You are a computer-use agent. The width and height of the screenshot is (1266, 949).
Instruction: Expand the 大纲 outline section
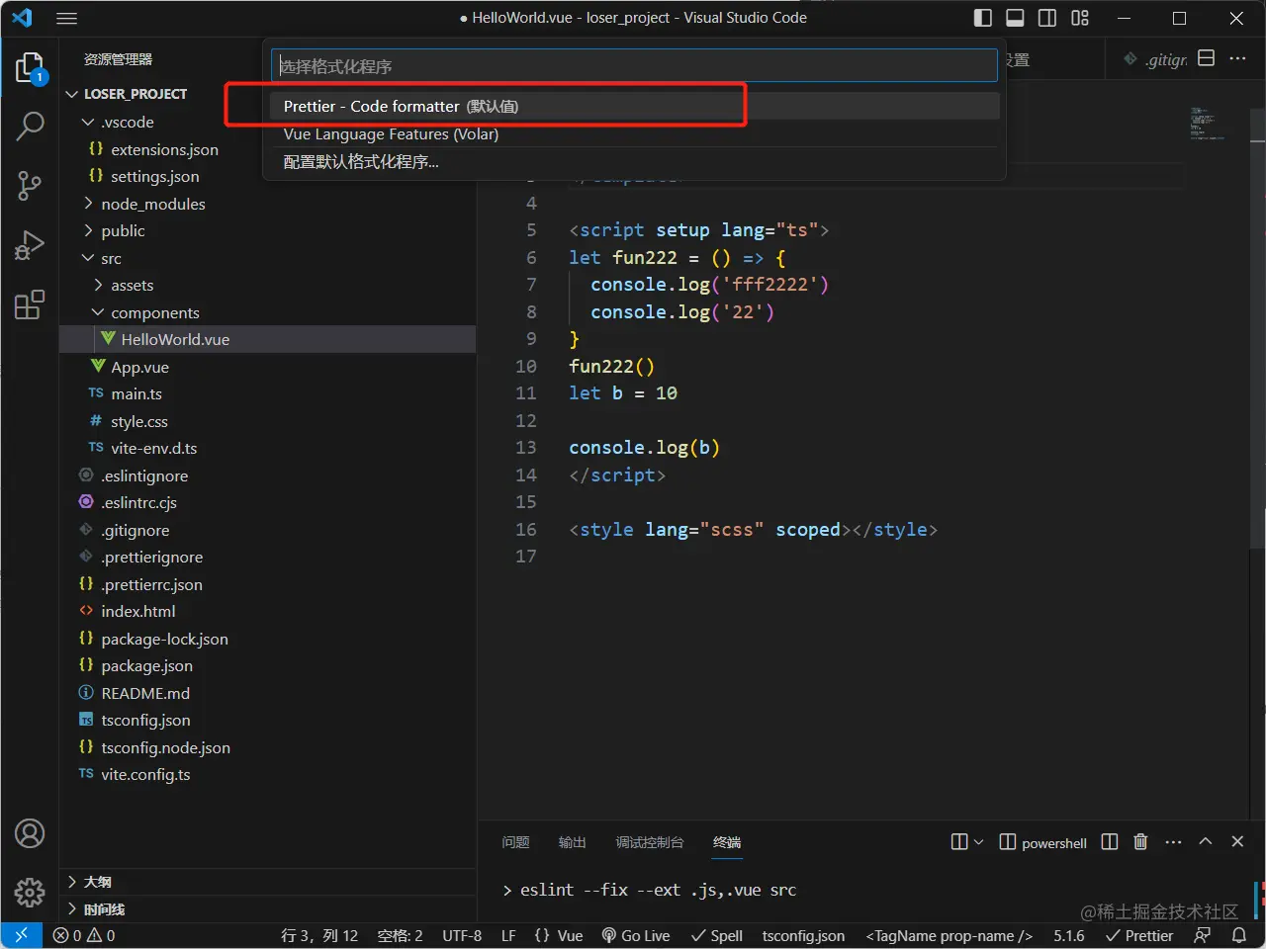(97, 882)
